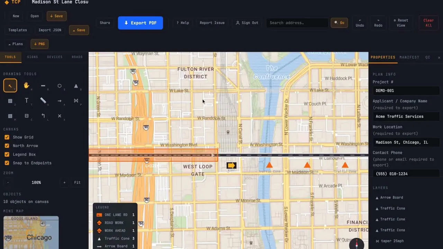The width and height of the screenshot is (443, 249).
Task: Click the New plan button
Action: point(16,16)
